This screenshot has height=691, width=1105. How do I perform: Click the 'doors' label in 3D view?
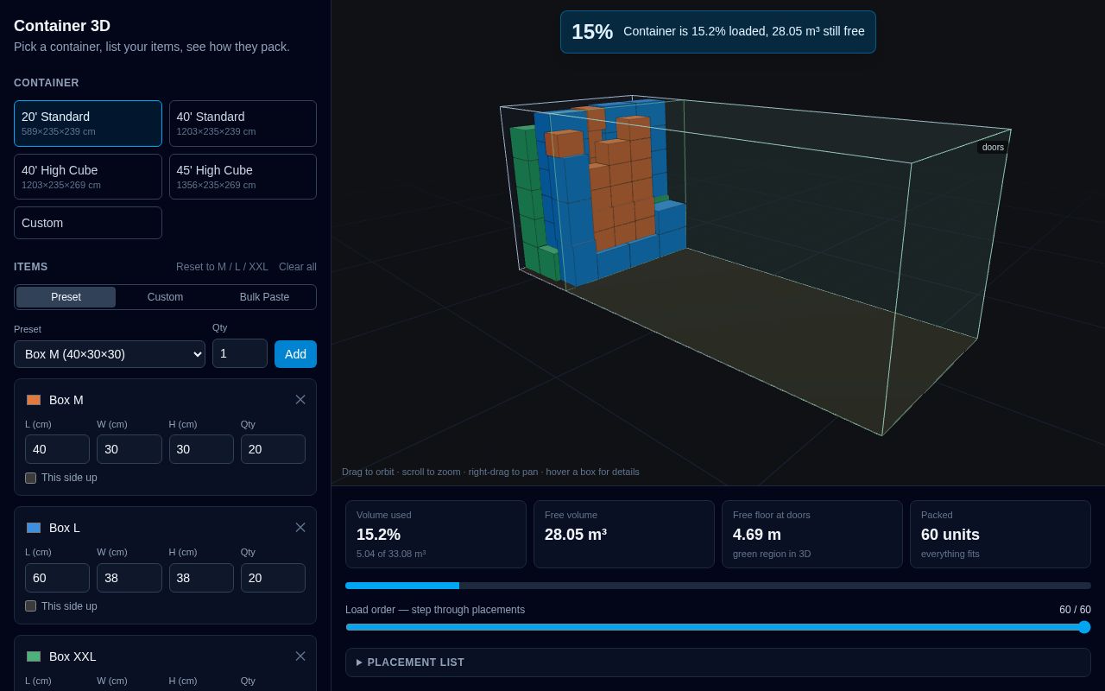coord(993,148)
